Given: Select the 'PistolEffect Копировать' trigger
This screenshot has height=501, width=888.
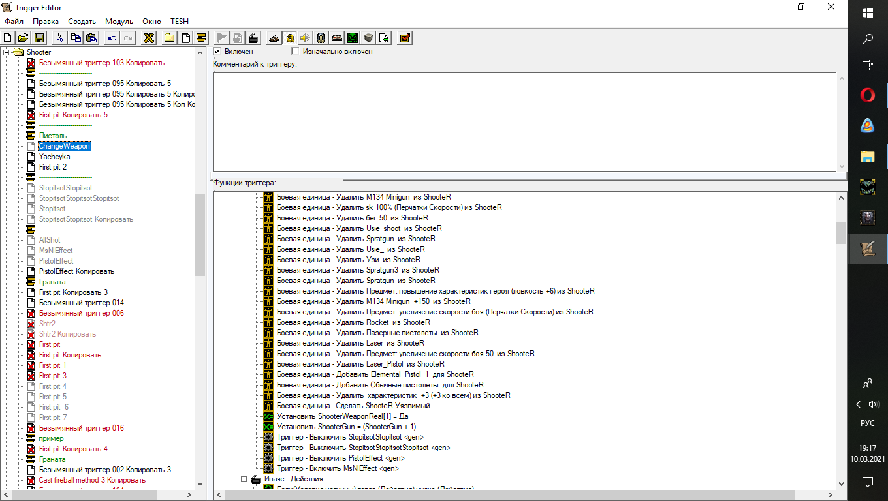Looking at the screenshot, I should click(x=76, y=271).
